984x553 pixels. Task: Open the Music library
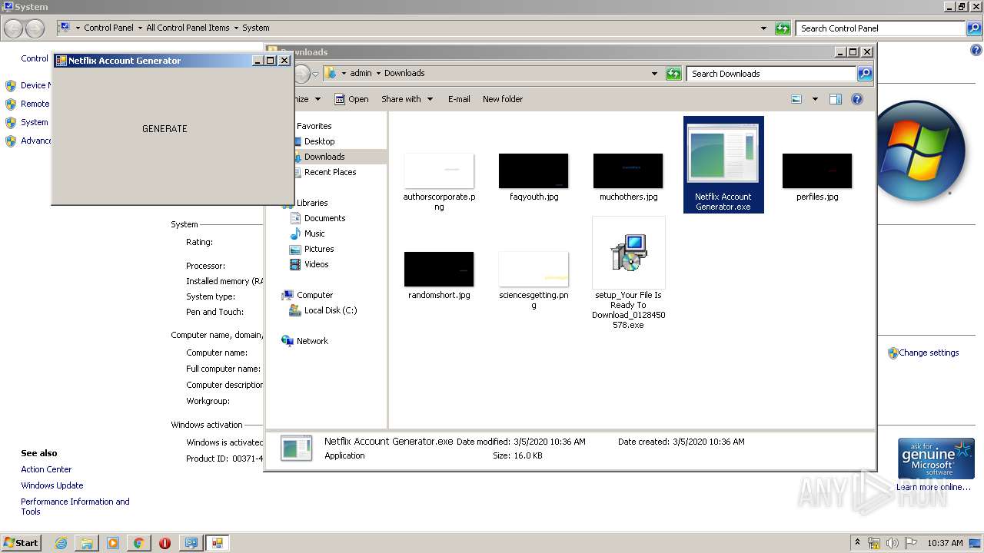pyautogui.click(x=314, y=233)
